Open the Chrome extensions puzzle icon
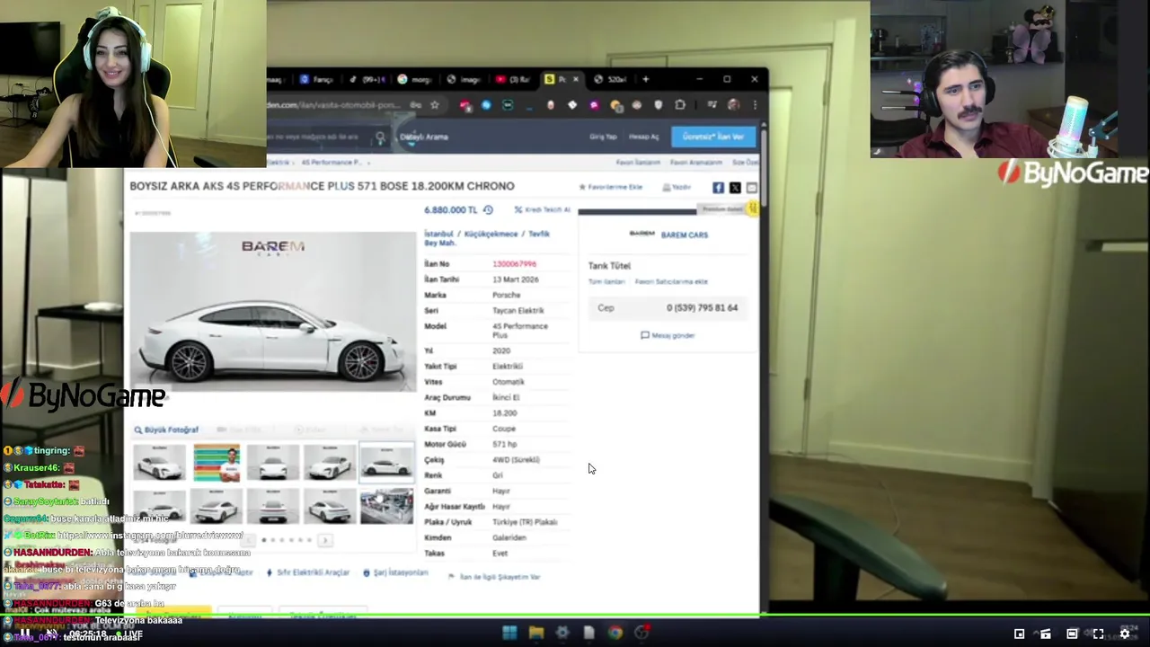This screenshot has width=1150, height=647. pyautogui.click(x=680, y=105)
